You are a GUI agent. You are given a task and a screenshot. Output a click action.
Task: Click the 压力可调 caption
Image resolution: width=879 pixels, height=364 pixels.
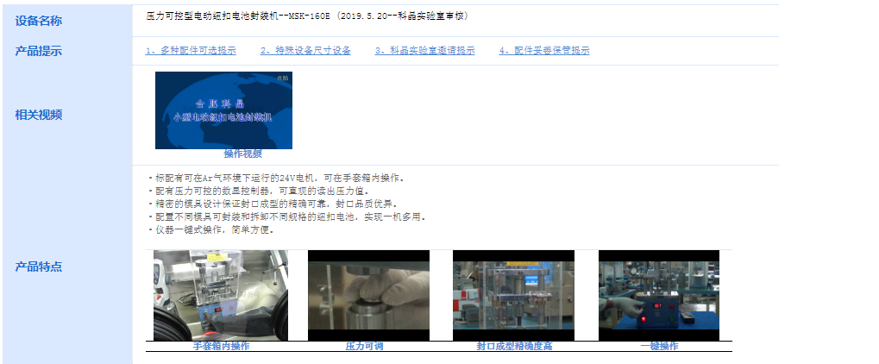(x=364, y=347)
